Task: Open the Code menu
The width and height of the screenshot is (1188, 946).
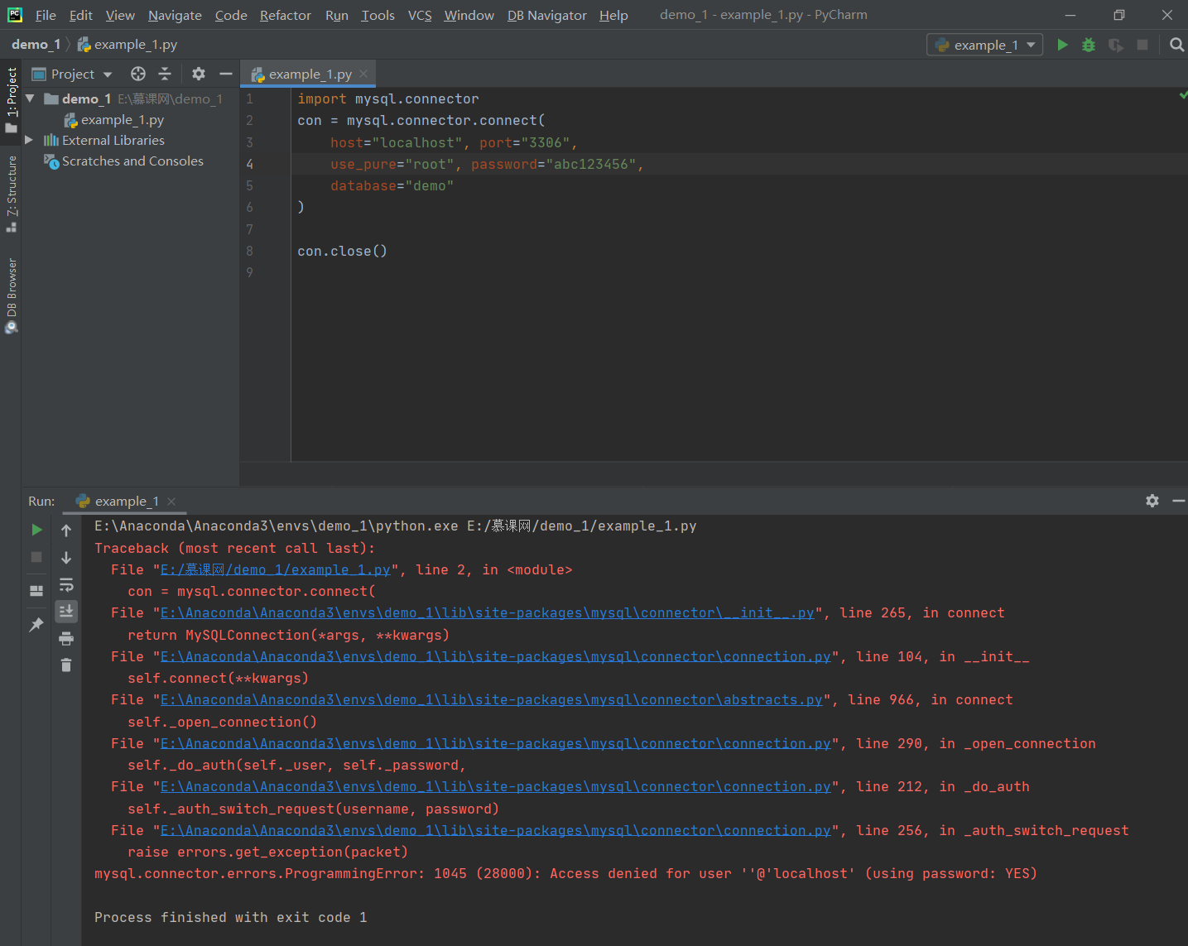Action: click(x=231, y=15)
